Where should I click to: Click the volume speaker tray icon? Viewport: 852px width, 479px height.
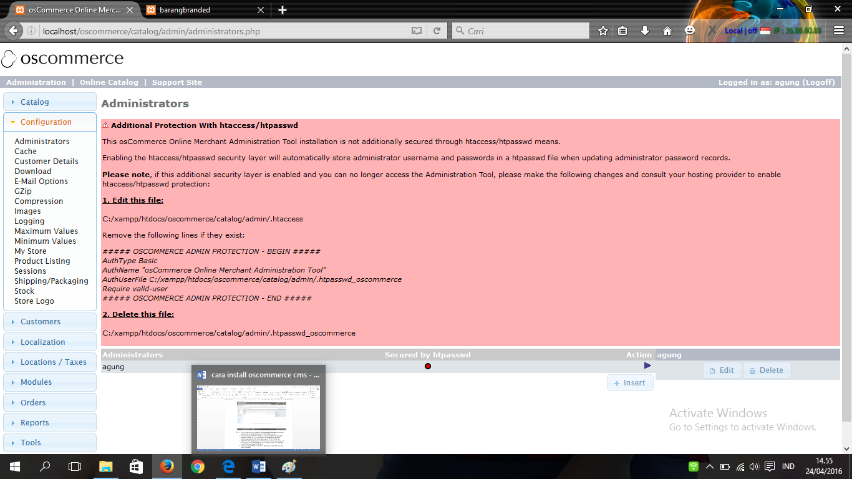tap(754, 467)
